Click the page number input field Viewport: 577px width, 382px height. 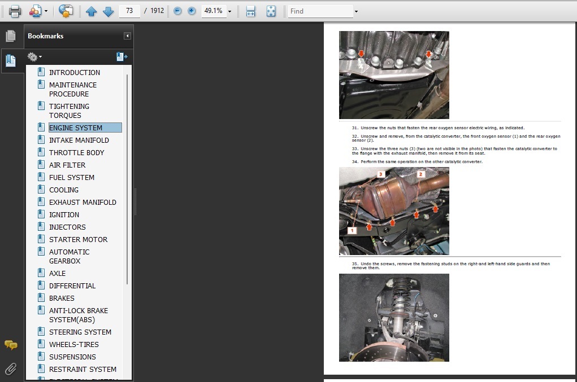click(x=129, y=11)
